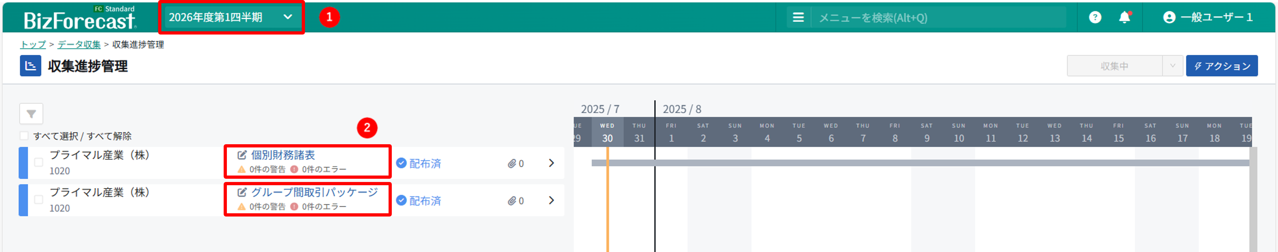Check the グループ間取引パッケージ row checkbox
Image resolution: width=1278 pixels, height=252 pixels.
[39, 199]
